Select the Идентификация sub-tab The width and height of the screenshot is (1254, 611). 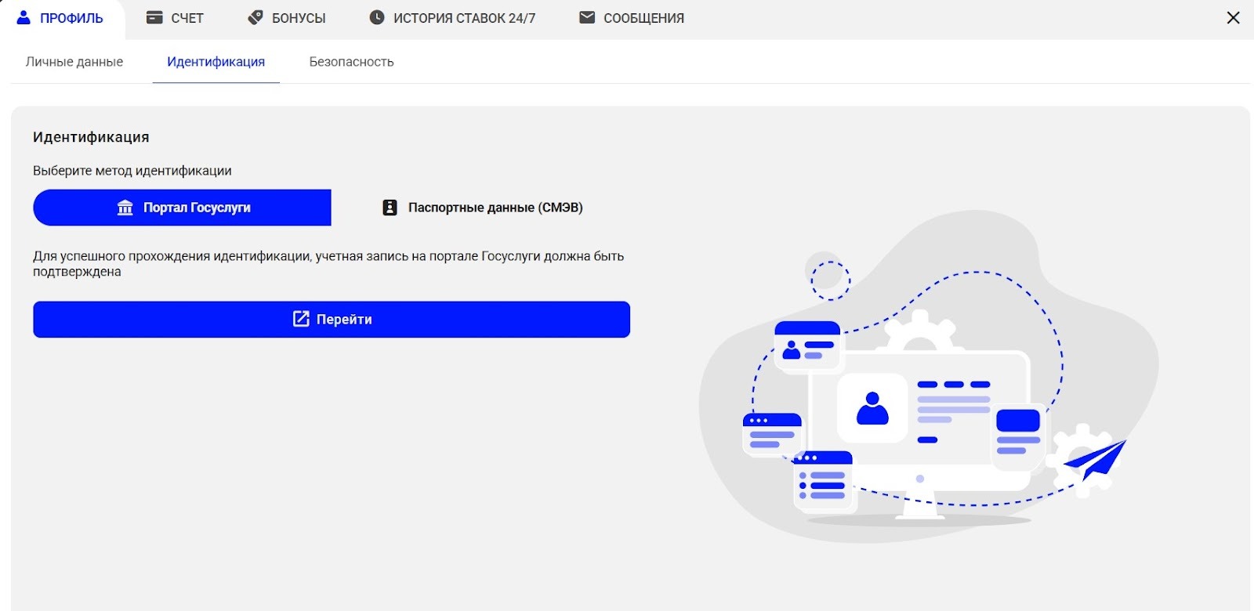pyautogui.click(x=216, y=62)
